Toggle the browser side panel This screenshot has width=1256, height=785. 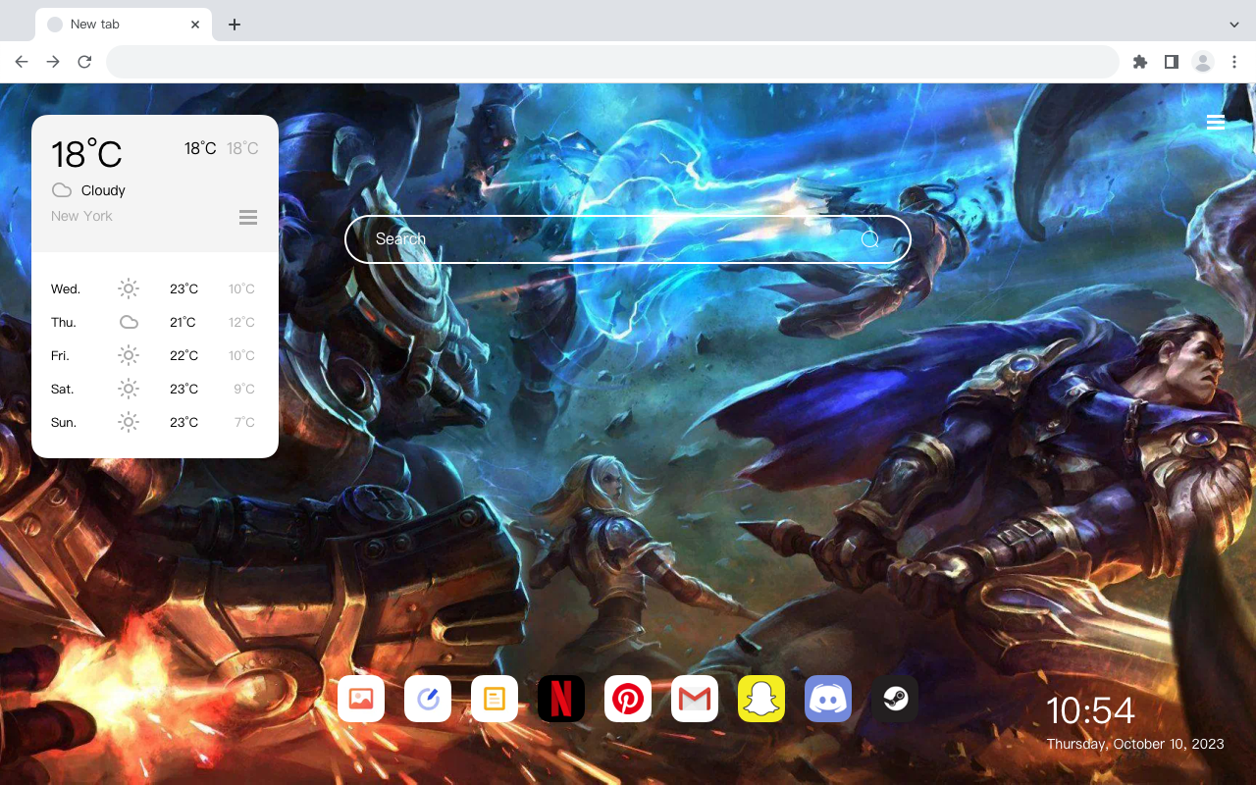click(1171, 62)
